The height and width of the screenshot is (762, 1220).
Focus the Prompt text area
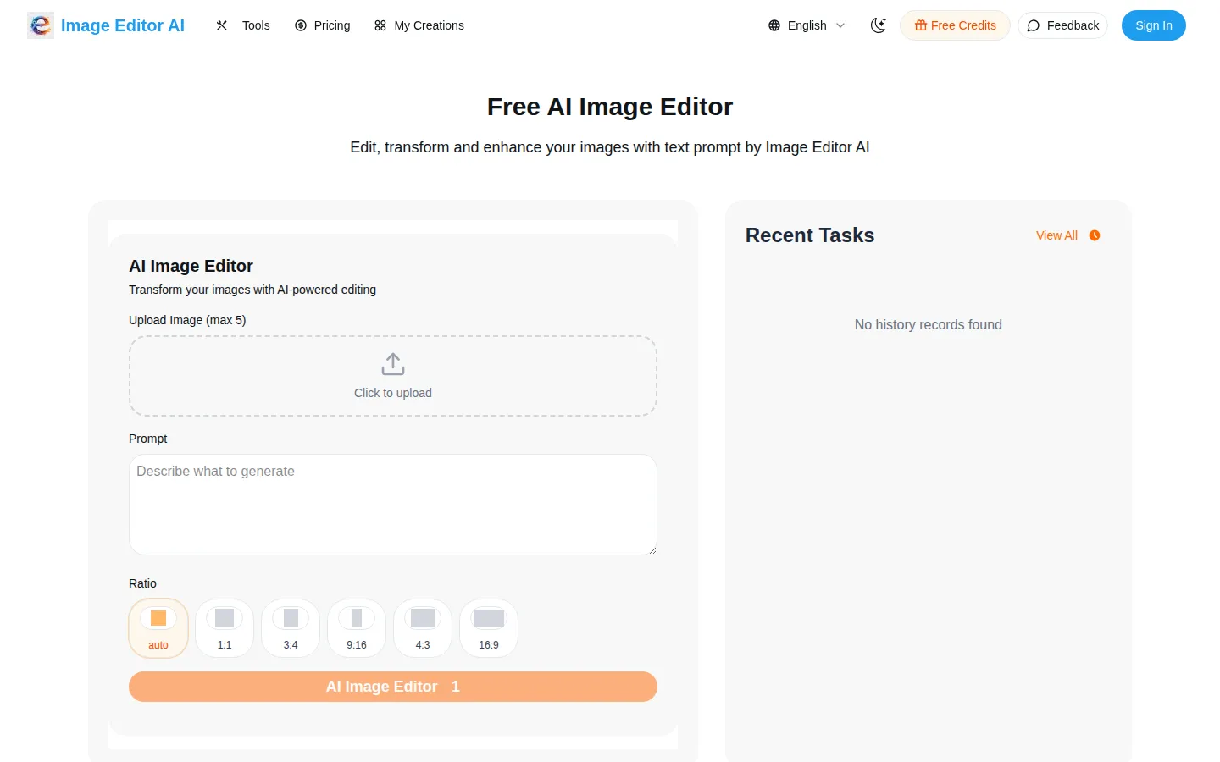click(393, 505)
